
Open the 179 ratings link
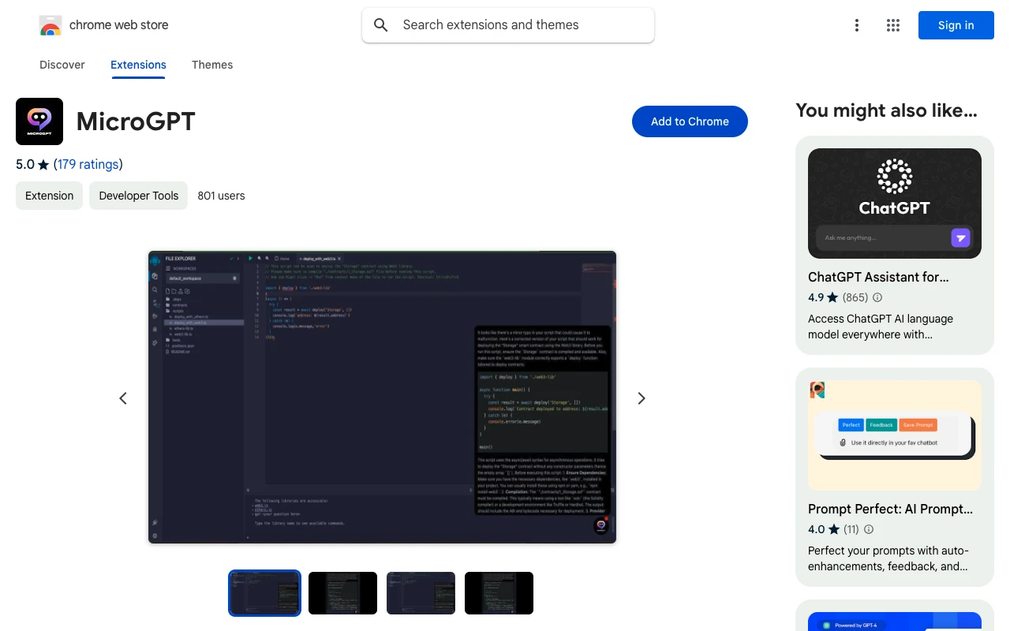(88, 164)
